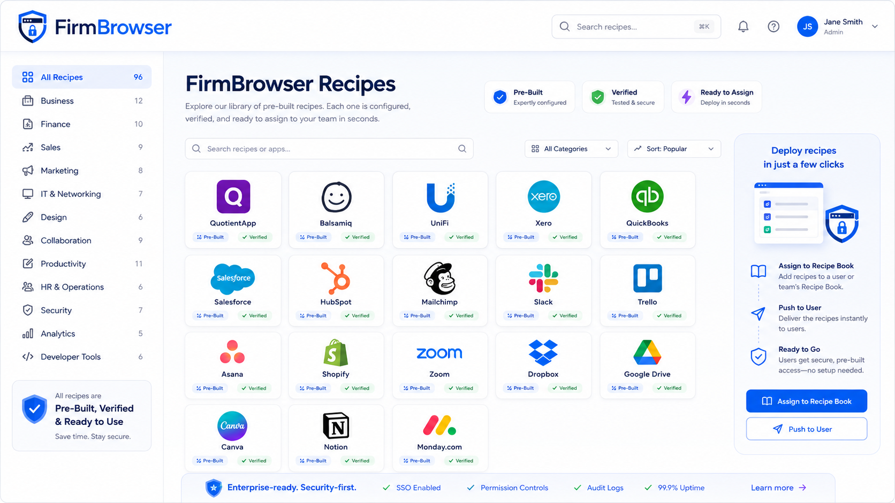Click the Assign to Recipe Book button

click(x=806, y=401)
